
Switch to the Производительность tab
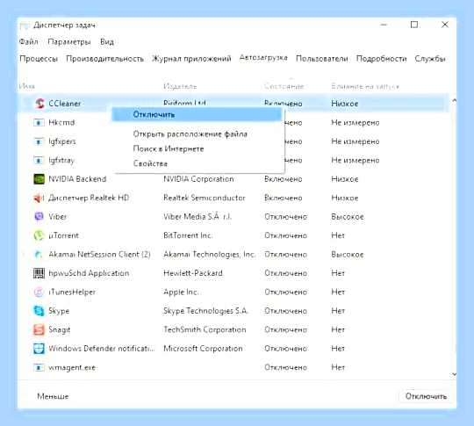104,58
